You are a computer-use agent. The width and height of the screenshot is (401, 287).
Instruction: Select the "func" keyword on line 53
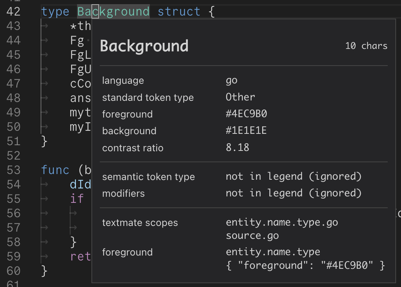click(x=55, y=170)
